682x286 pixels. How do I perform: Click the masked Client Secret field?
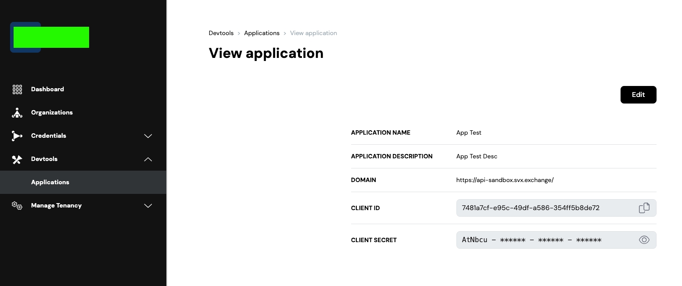(x=531, y=240)
